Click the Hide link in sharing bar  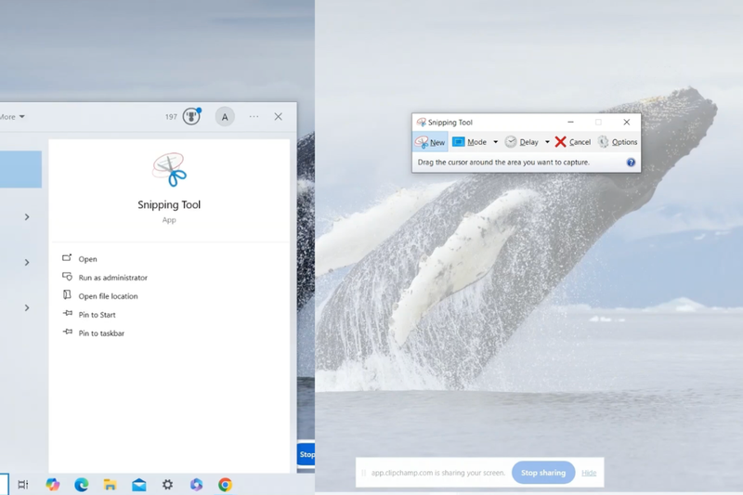tap(589, 473)
